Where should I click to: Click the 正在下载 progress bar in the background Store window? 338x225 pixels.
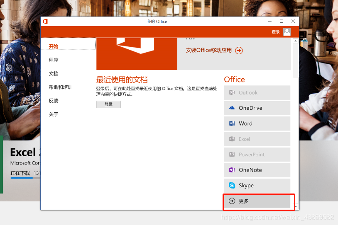(x=25, y=178)
